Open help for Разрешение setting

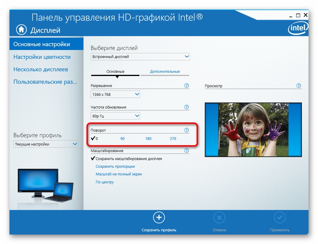[x=186, y=85]
